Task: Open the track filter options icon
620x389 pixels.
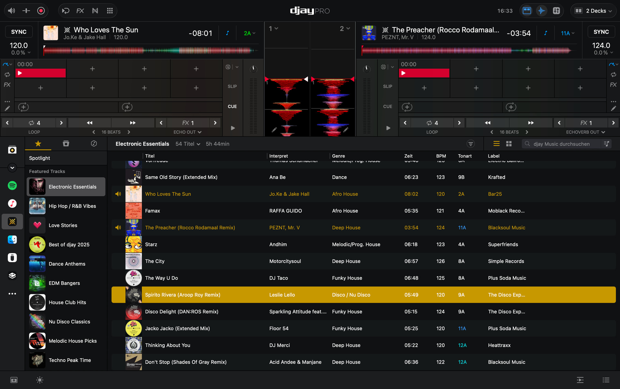Action: point(470,144)
